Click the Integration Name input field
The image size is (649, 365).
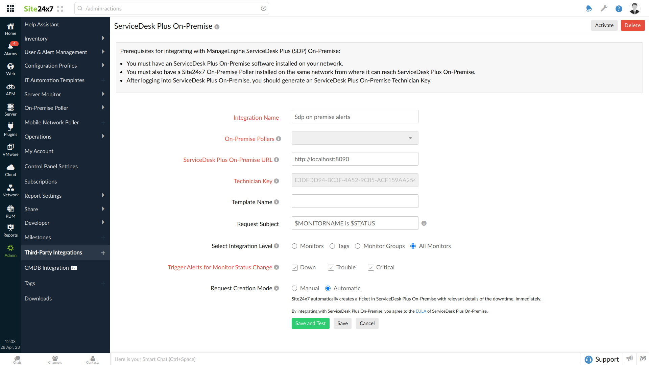[x=355, y=117]
